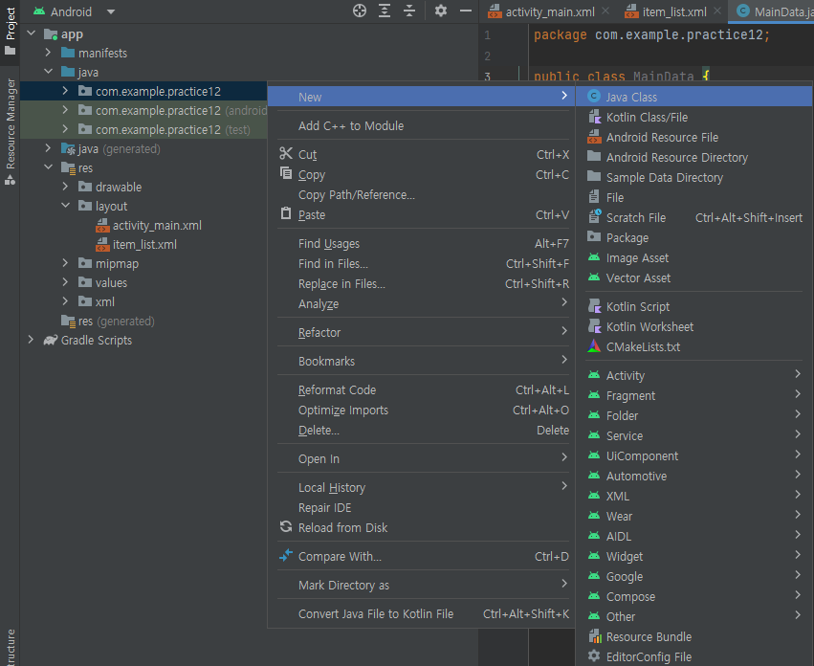Open the Android view dropdown
This screenshot has width=814, height=666.
pyautogui.click(x=75, y=11)
